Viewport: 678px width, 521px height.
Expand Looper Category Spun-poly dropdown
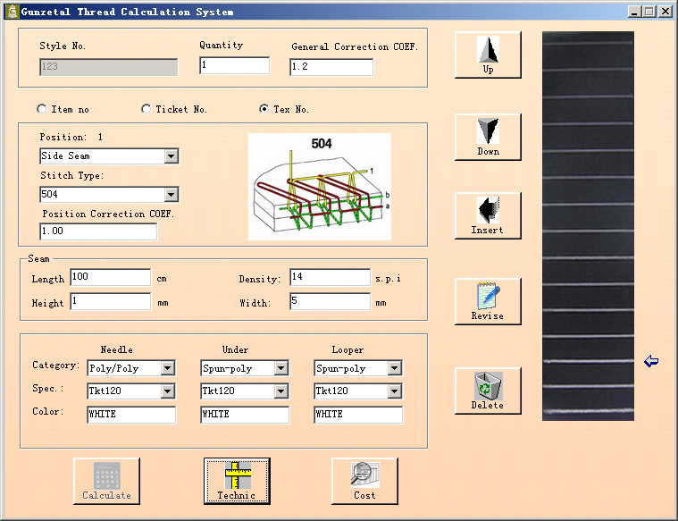coord(394,368)
